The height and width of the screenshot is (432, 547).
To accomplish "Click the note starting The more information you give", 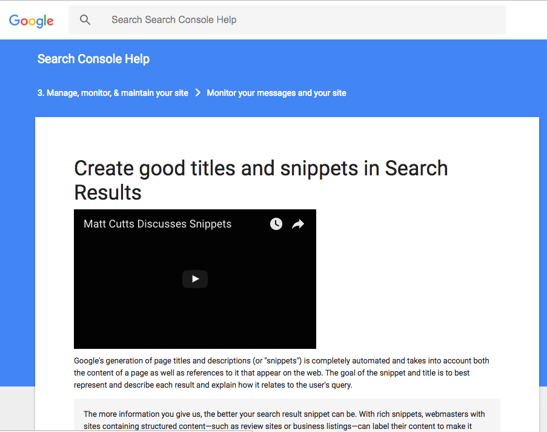I will (287, 416).
